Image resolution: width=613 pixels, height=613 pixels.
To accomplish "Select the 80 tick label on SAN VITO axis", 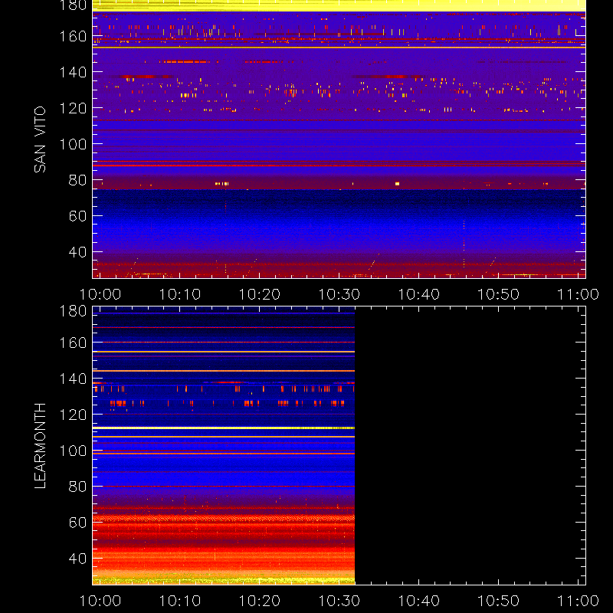I will tap(78, 180).
